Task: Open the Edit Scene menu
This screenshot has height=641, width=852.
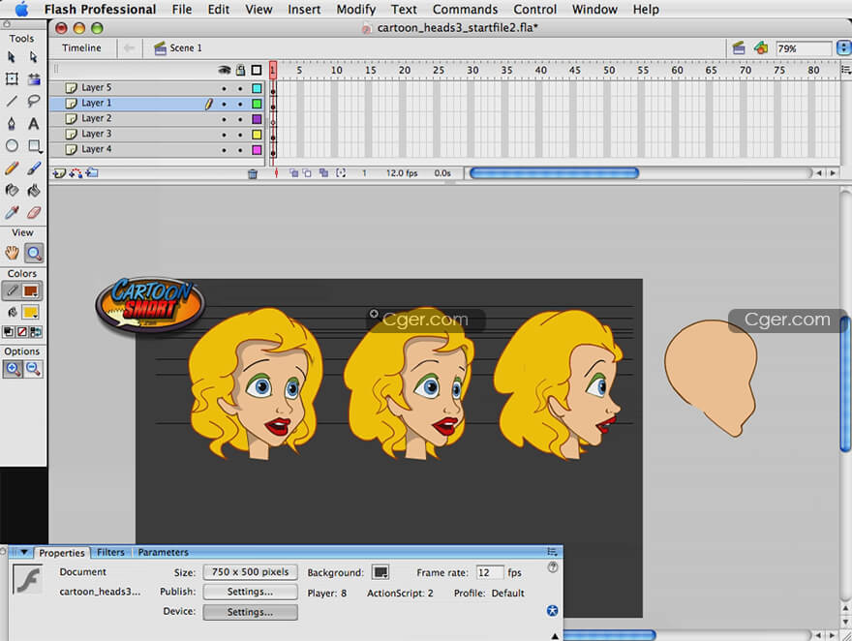Action: pos(739,48)
